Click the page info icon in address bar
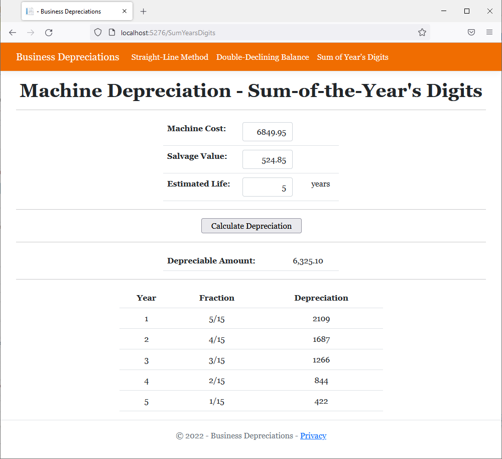This screenshot has height=459, width=502. click(x=112, y=32)
